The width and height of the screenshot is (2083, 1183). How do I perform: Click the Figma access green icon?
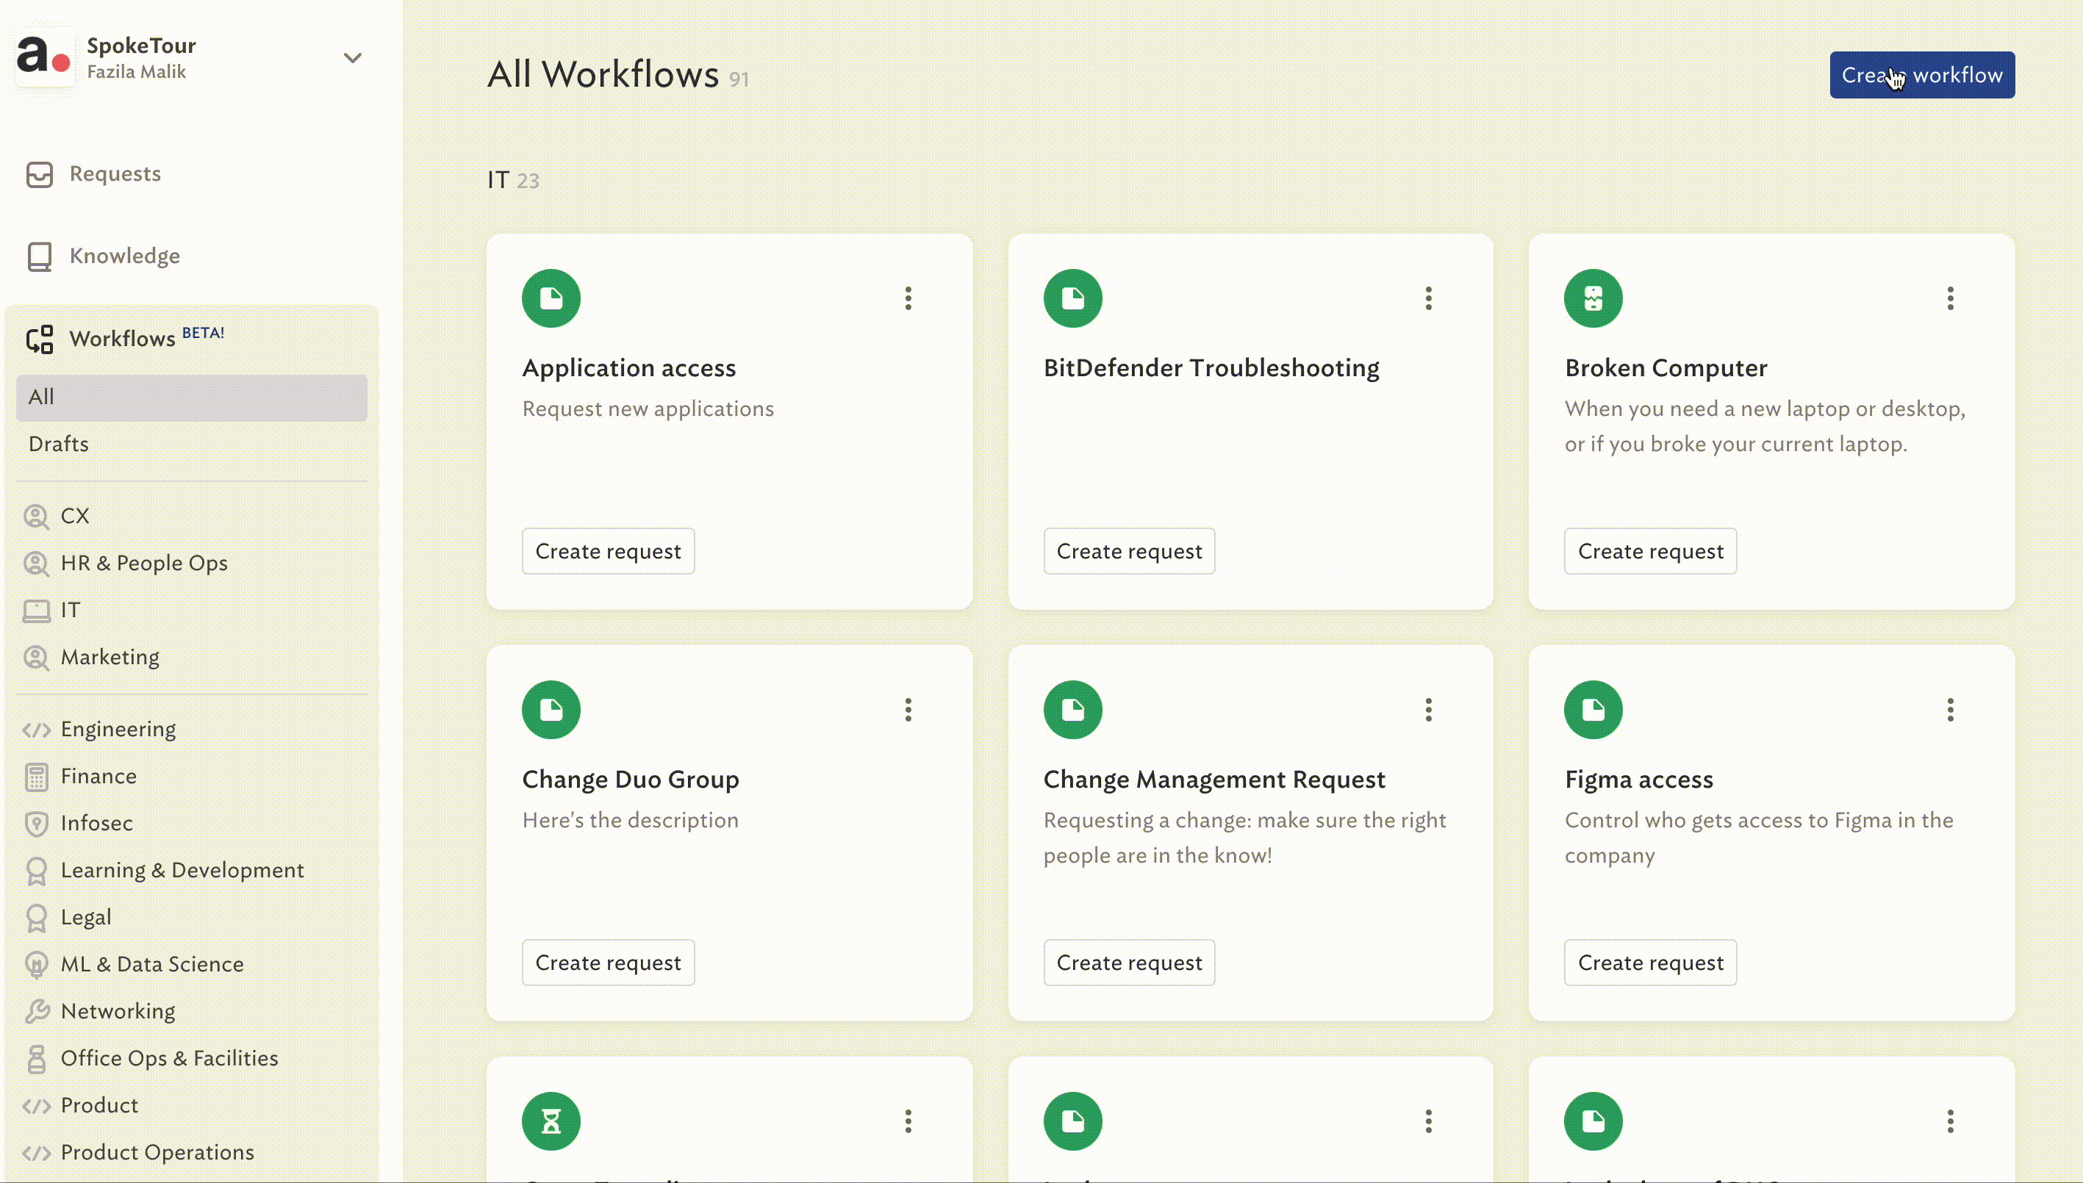1593,710
